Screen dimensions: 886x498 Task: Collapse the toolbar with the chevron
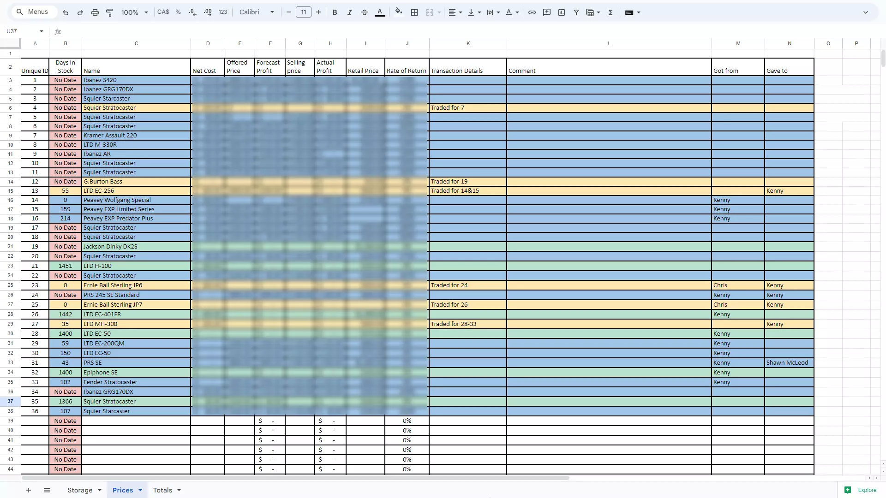(866, 12)
